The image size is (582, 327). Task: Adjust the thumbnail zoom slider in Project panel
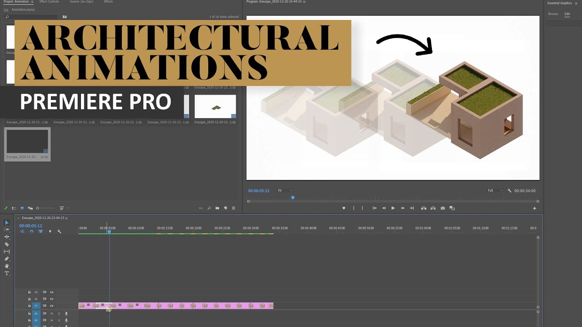coord(39,208)
